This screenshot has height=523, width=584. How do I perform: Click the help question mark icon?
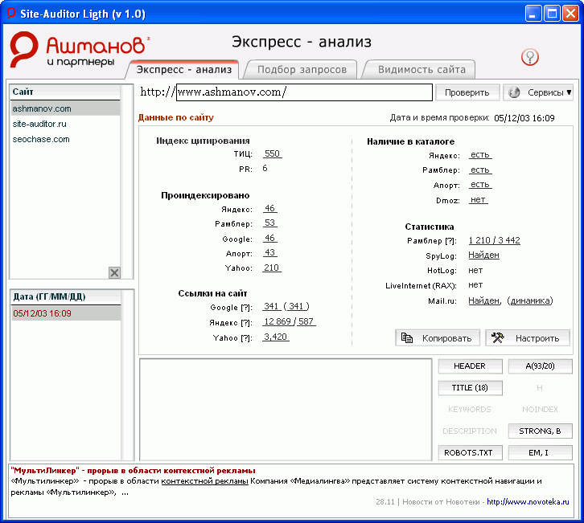pos(529,57)
